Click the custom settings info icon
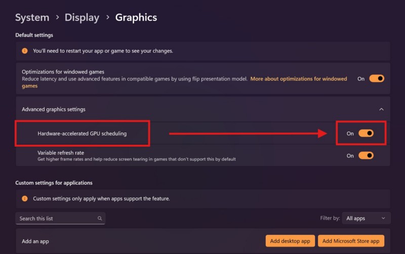405x254 pixels. [25, 199]
